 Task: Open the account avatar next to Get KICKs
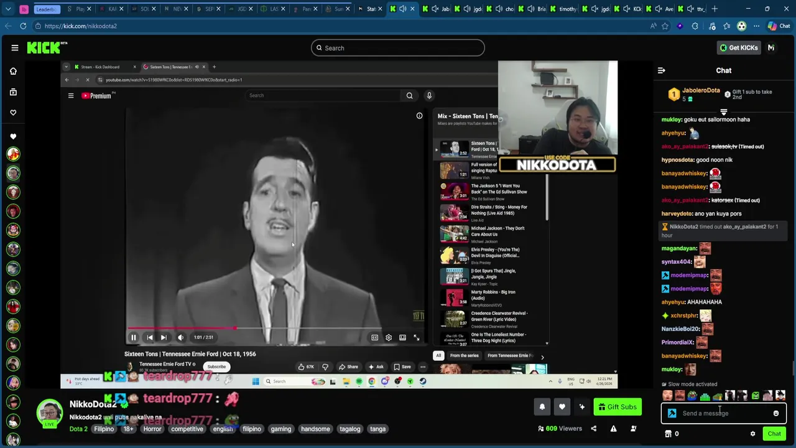771,48
